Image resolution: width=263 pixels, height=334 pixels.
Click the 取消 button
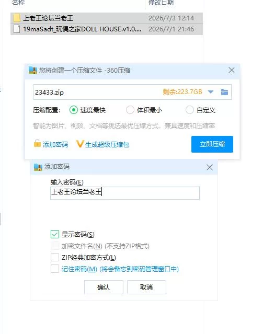[146, 287]
